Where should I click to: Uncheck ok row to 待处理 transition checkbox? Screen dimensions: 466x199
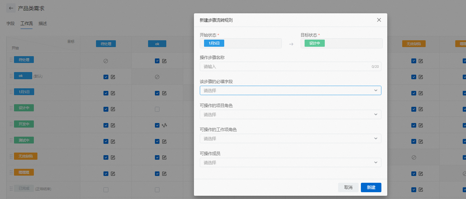[106, 77]
